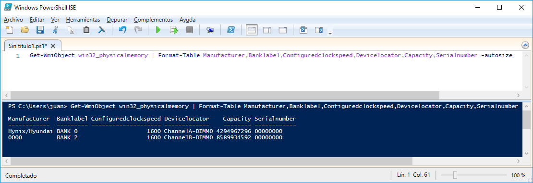Click PowerShell ISE title bar icon
This screenshot has width=533, height=183.
pos(9,7)
